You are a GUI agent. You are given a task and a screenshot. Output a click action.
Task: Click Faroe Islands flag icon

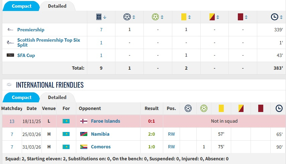pyautogui.click(x=84, y=121)
